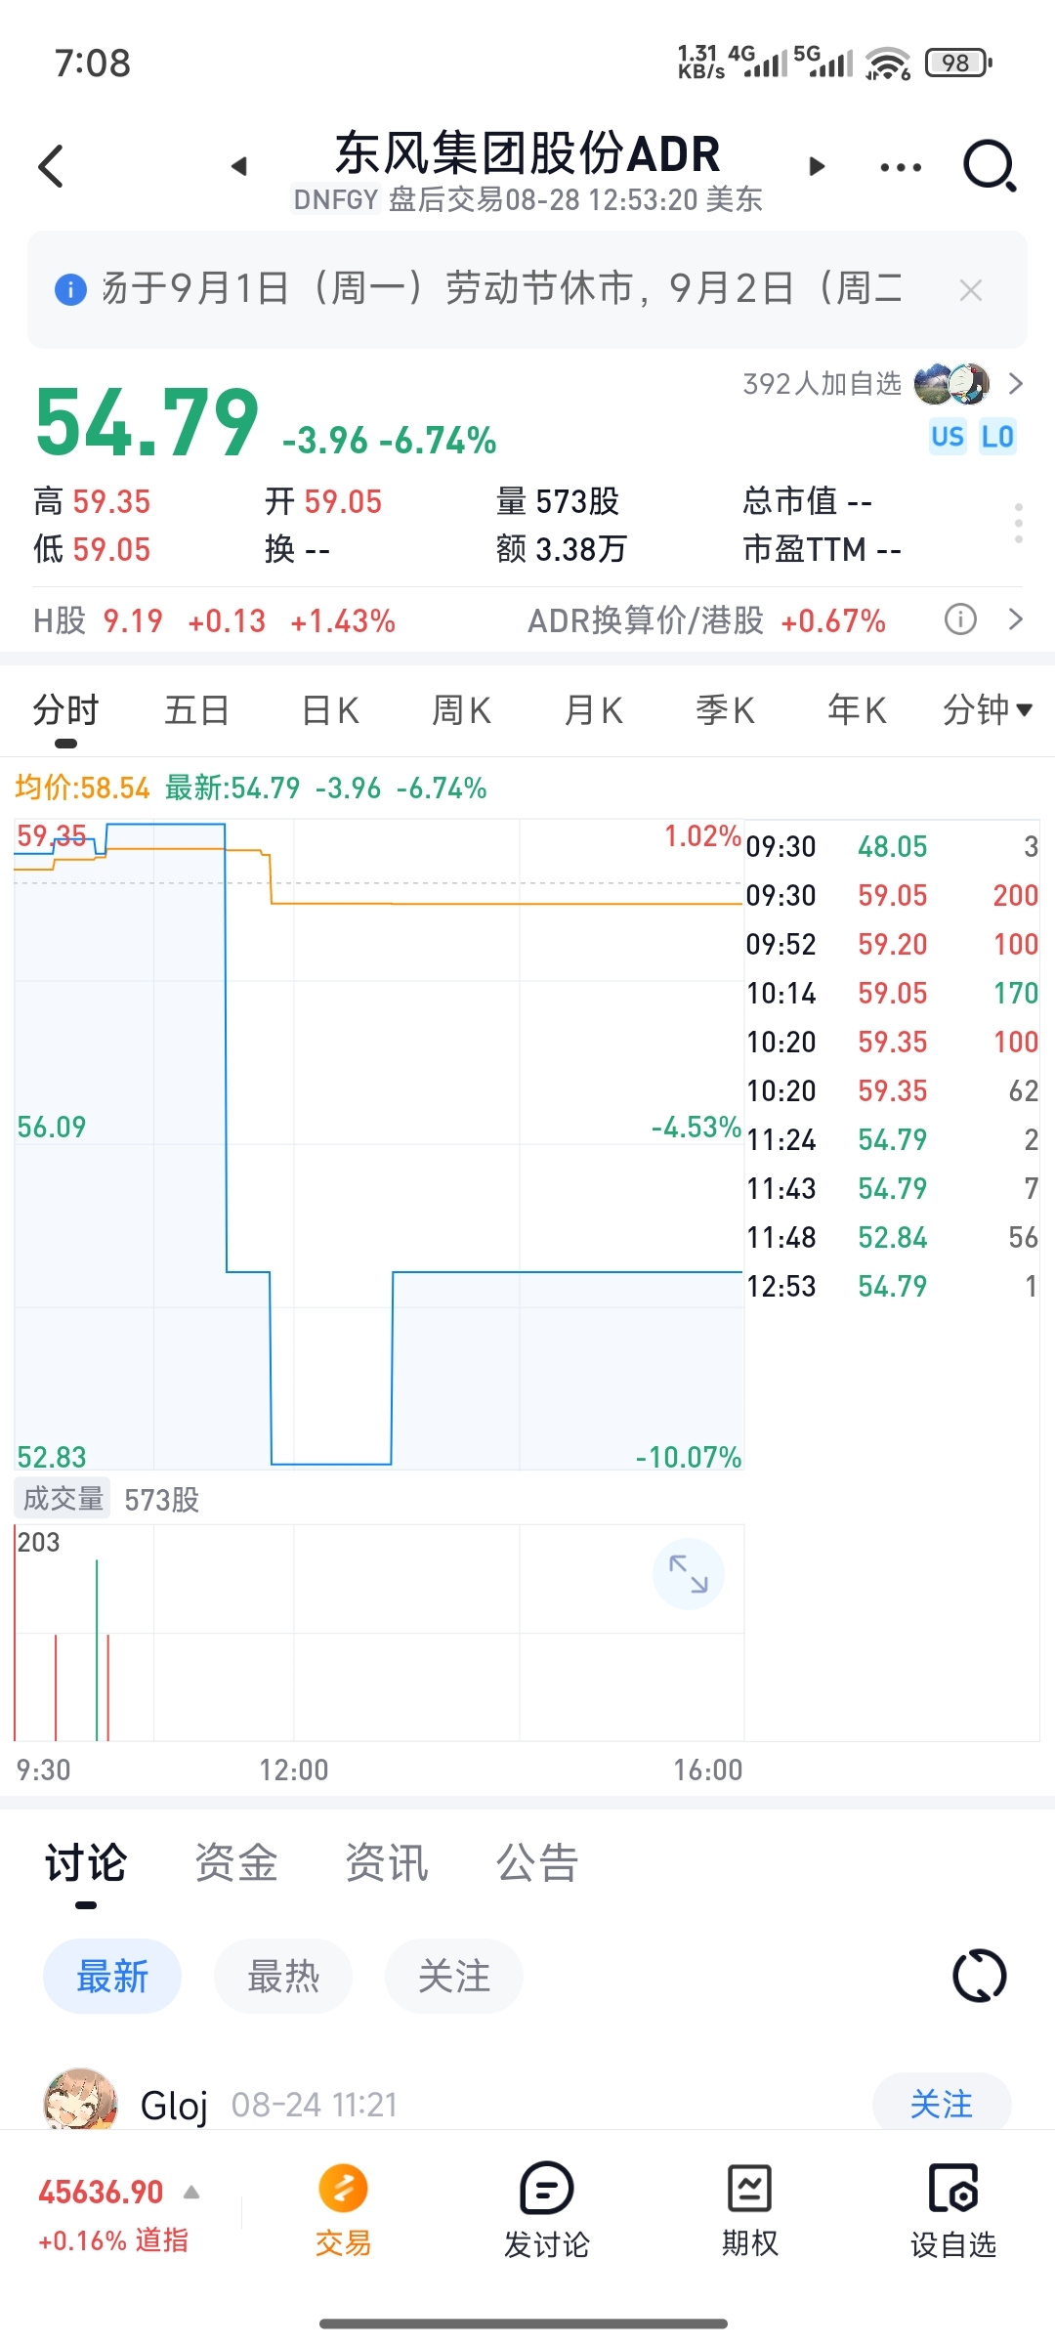Image resolution: width=1055 pixels, height=2345 pixels.
Task: Open the 资金 tab
Action: click(236, 1862)
